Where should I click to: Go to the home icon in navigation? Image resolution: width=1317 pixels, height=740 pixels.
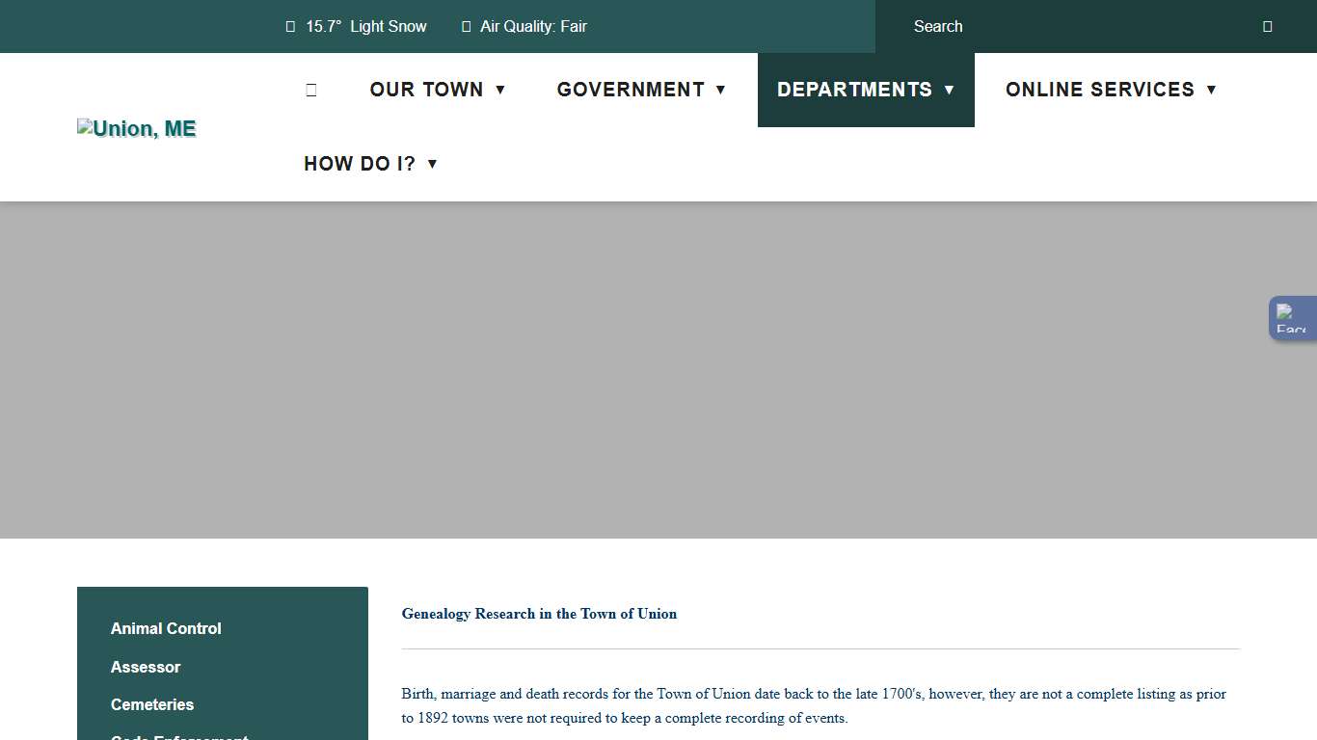310,90
